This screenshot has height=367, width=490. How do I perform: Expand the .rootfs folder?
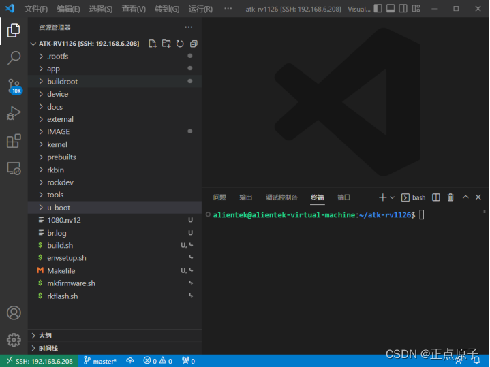coord(114,57)
